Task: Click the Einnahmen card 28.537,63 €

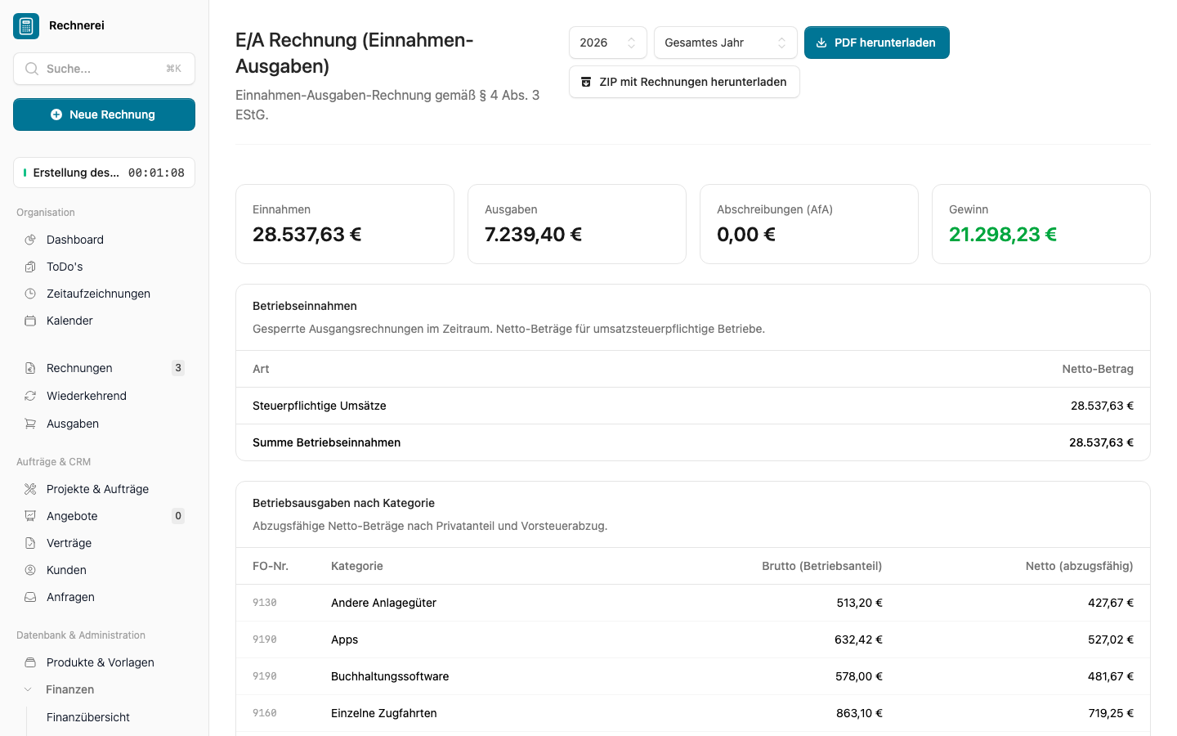Action: pyautogui.click(x=345, y=224)
